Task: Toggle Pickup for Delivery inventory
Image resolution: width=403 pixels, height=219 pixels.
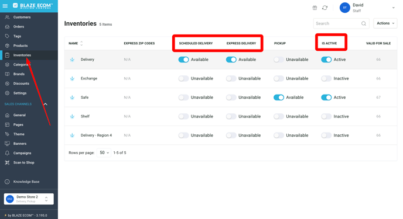Action: coord(279,60)
